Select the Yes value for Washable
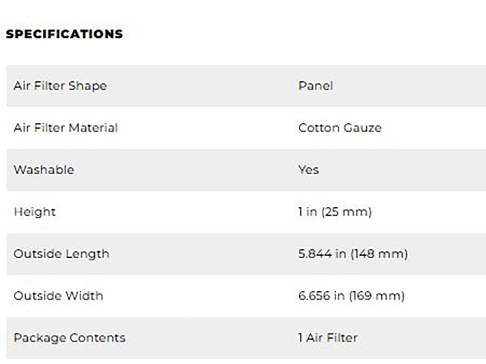This screenshot has height=364, width=486. pos(309,170)
